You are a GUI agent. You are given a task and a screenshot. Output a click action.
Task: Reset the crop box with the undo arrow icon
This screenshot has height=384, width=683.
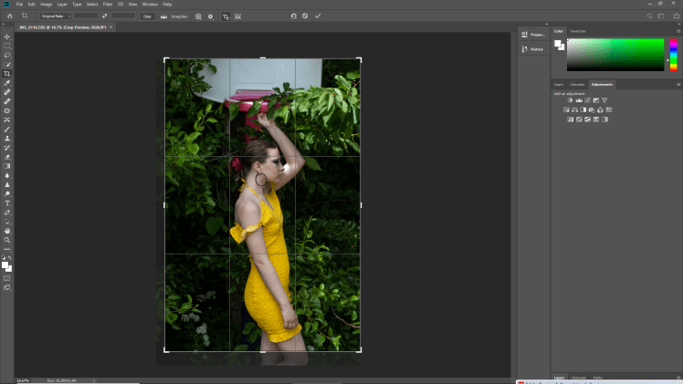[293, 16]
